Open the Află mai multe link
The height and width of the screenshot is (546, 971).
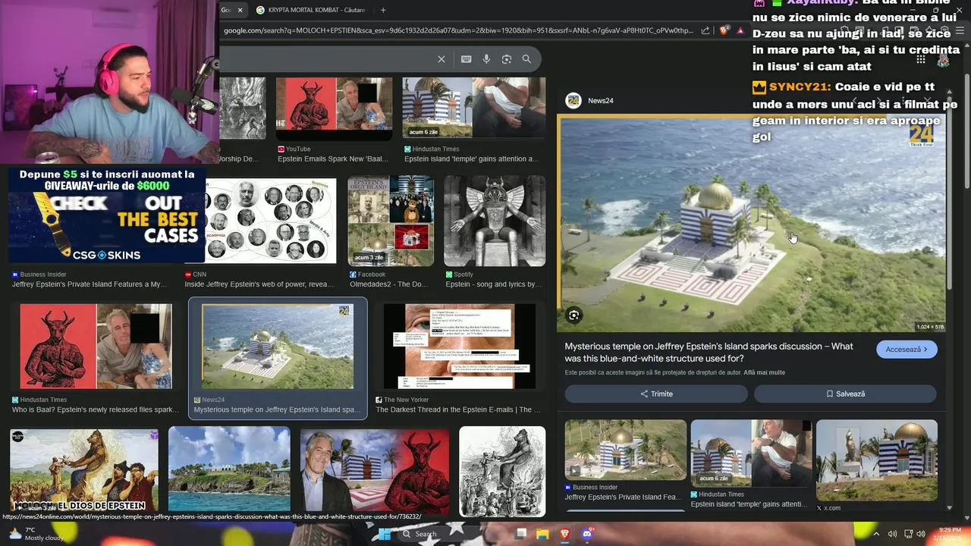(x=764, y=372)
